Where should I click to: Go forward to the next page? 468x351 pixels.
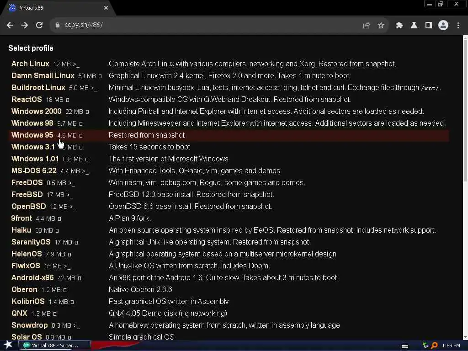pos(25,26)
